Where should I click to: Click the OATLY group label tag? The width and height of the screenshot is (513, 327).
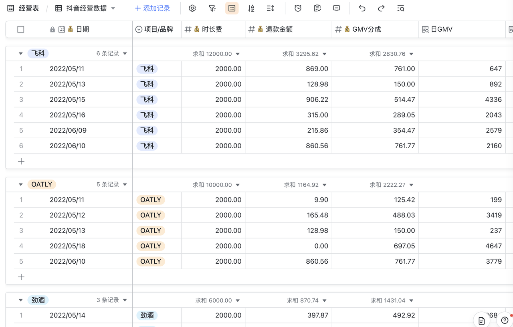pos(42,184)
